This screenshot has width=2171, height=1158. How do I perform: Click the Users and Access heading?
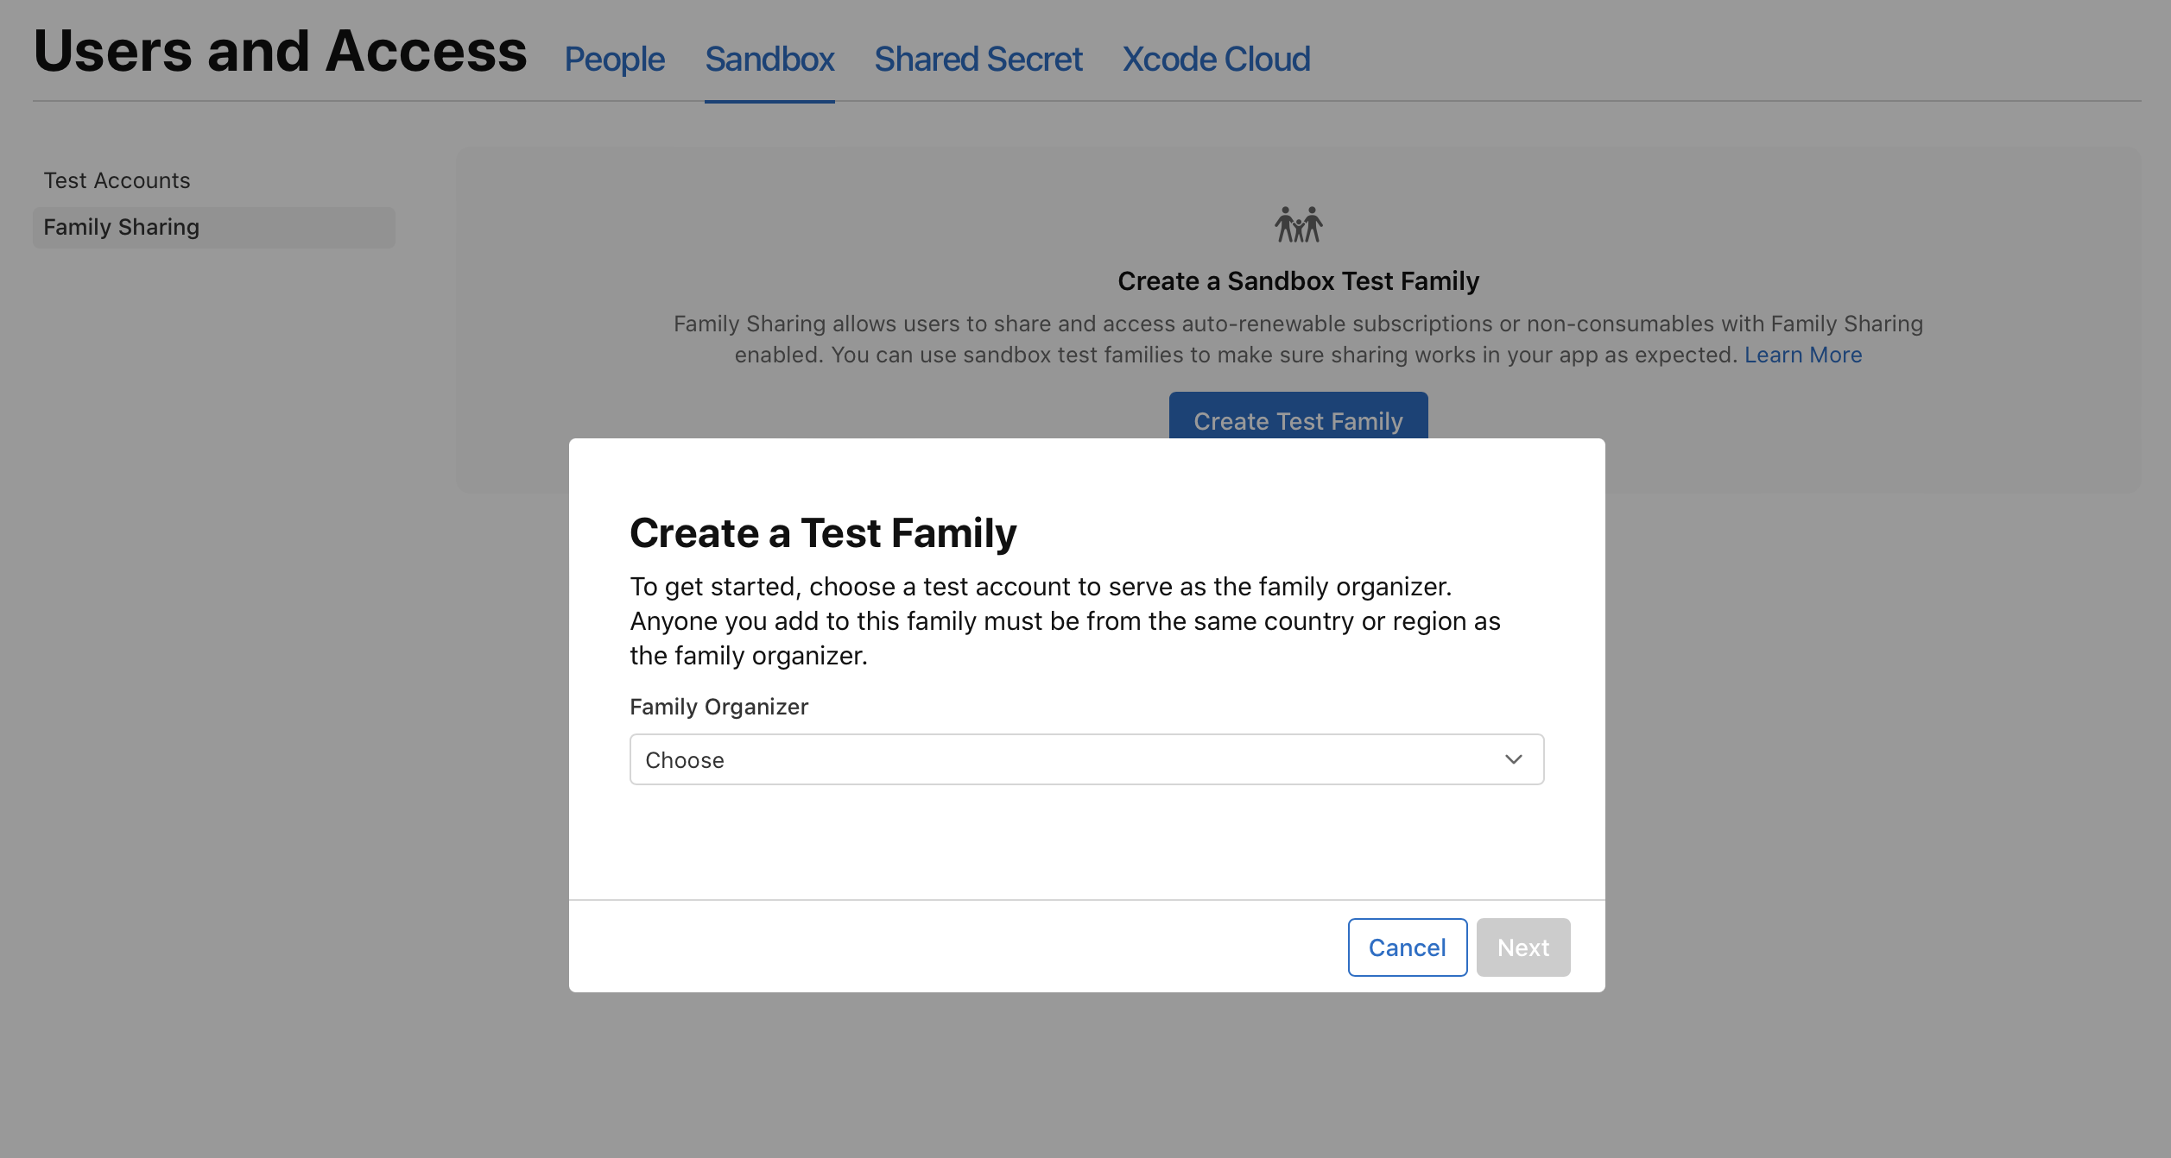click(280, 52)
